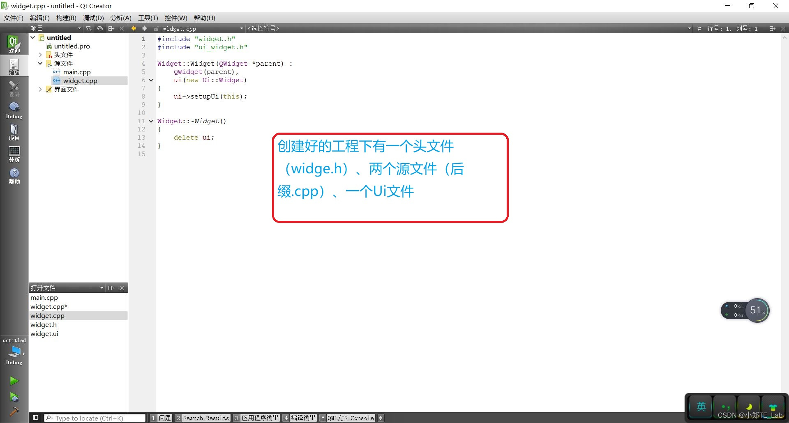Expand the 头文件 folder

coord(40,55)
